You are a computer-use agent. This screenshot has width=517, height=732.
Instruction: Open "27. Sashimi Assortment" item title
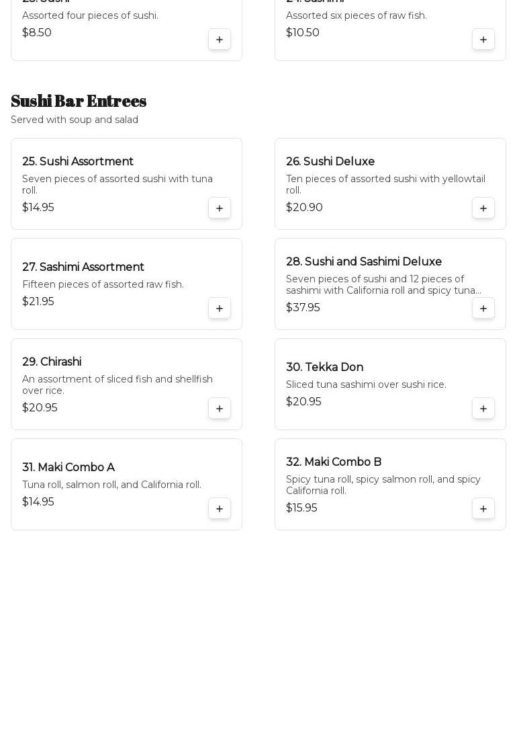[x=83, y=268]
